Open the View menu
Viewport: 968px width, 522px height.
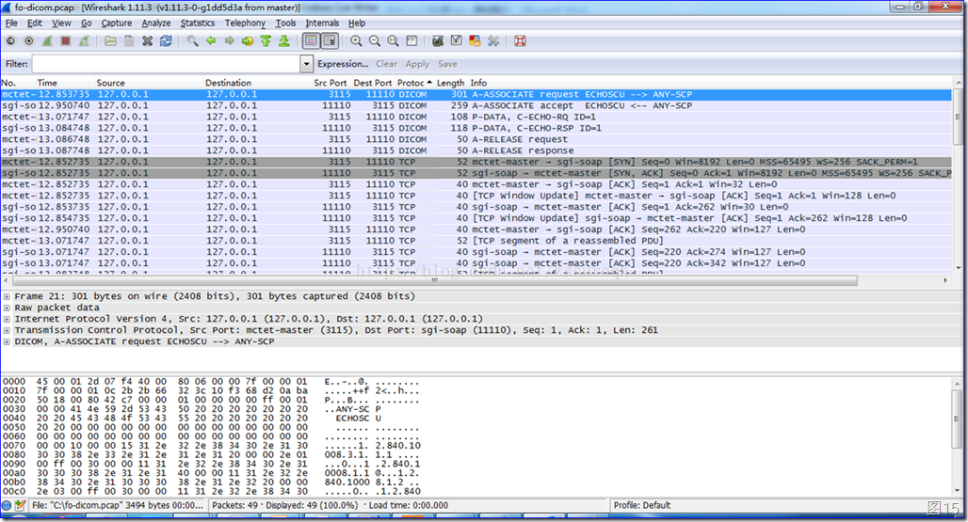click(x=61, y=23)
